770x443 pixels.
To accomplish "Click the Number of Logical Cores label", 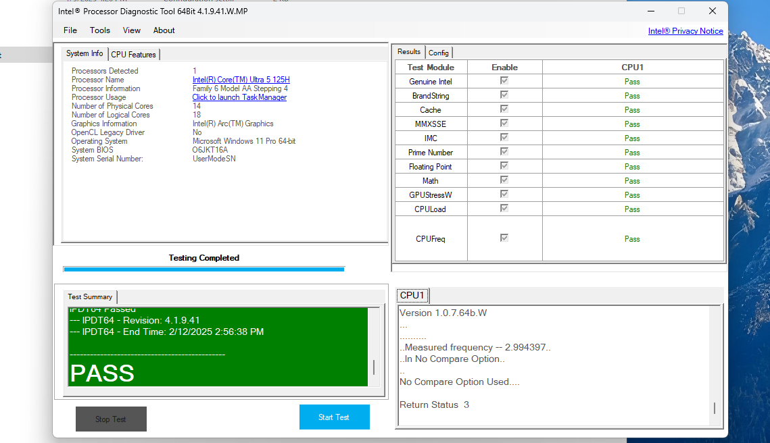I will click(x=110, y=115).
